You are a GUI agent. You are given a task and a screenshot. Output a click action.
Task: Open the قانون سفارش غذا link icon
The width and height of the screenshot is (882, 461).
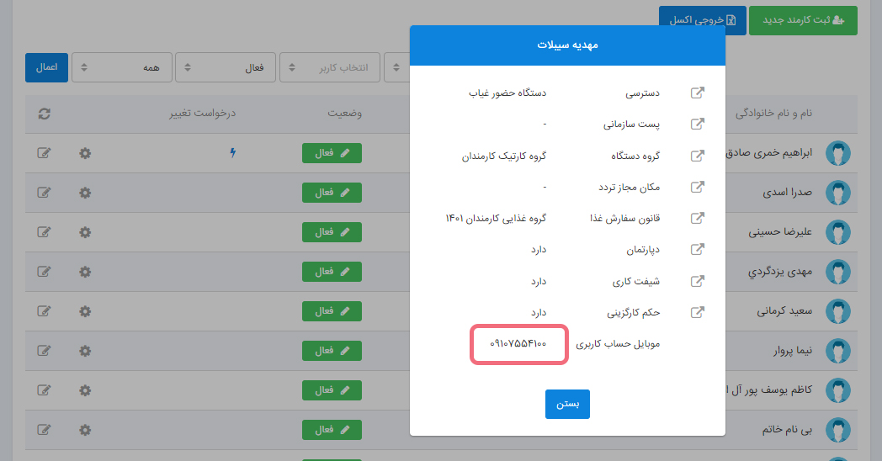click(x=697, y=219)
